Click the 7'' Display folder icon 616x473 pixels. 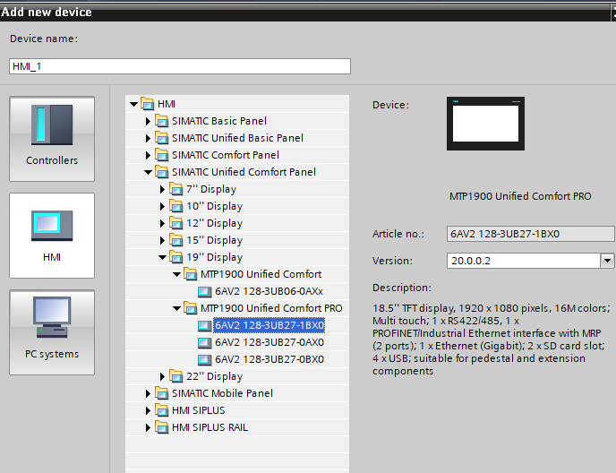pos(176,189)
